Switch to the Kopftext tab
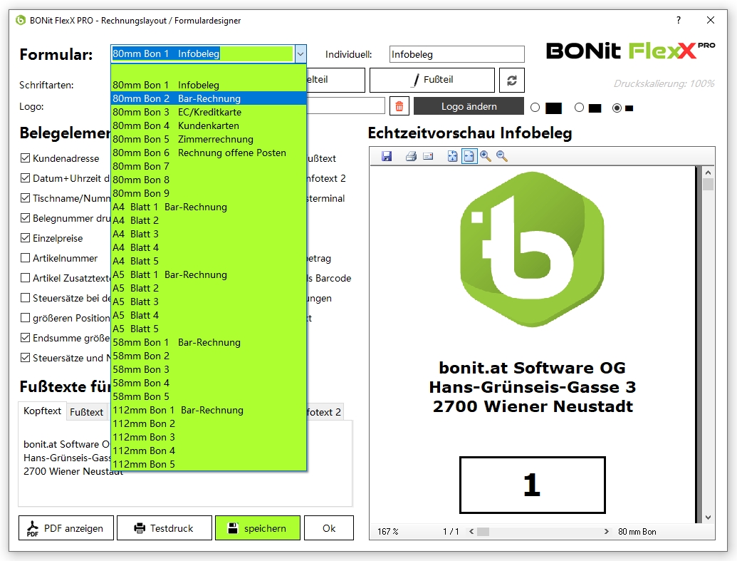Screen dimensions: 737x561 click(42, 411)
